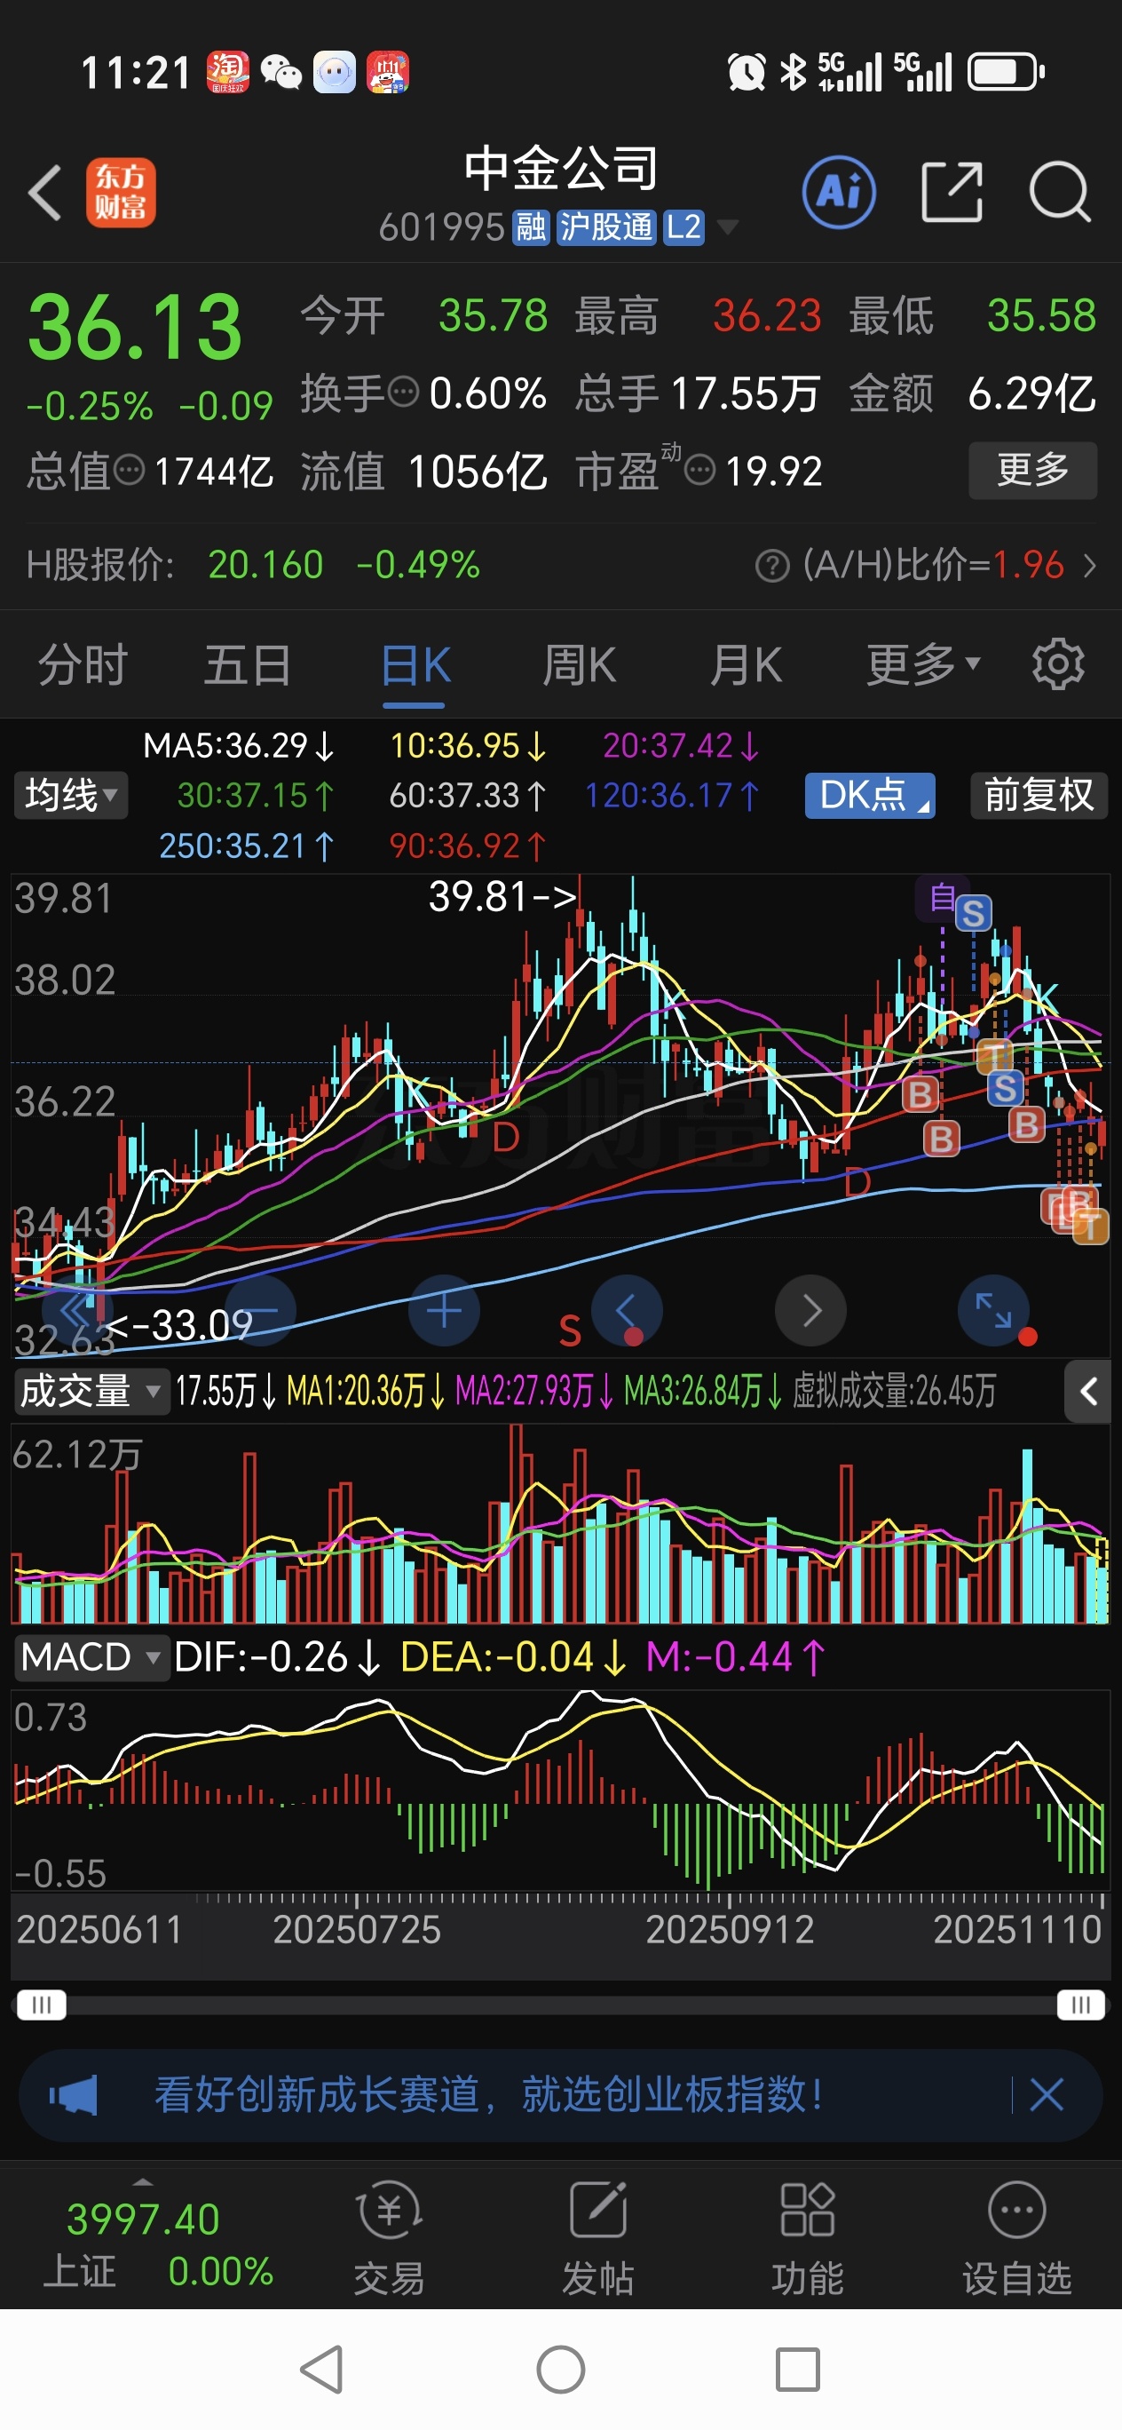Viewport: 1122px width, 2430px height.
Task: Toggle the DK点 indicator button
Action: (869, 795)
